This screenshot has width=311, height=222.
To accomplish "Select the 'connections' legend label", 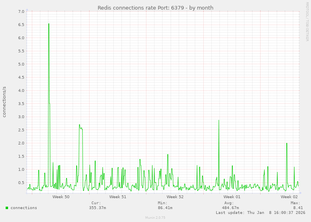I will pyautogui.click(x=24, y=208).
